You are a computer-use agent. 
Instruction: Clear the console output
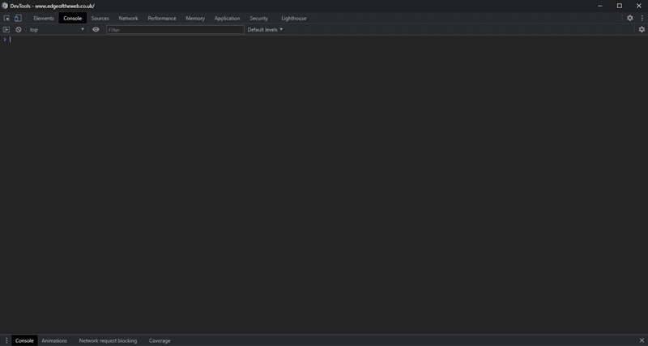click(18, 29)
